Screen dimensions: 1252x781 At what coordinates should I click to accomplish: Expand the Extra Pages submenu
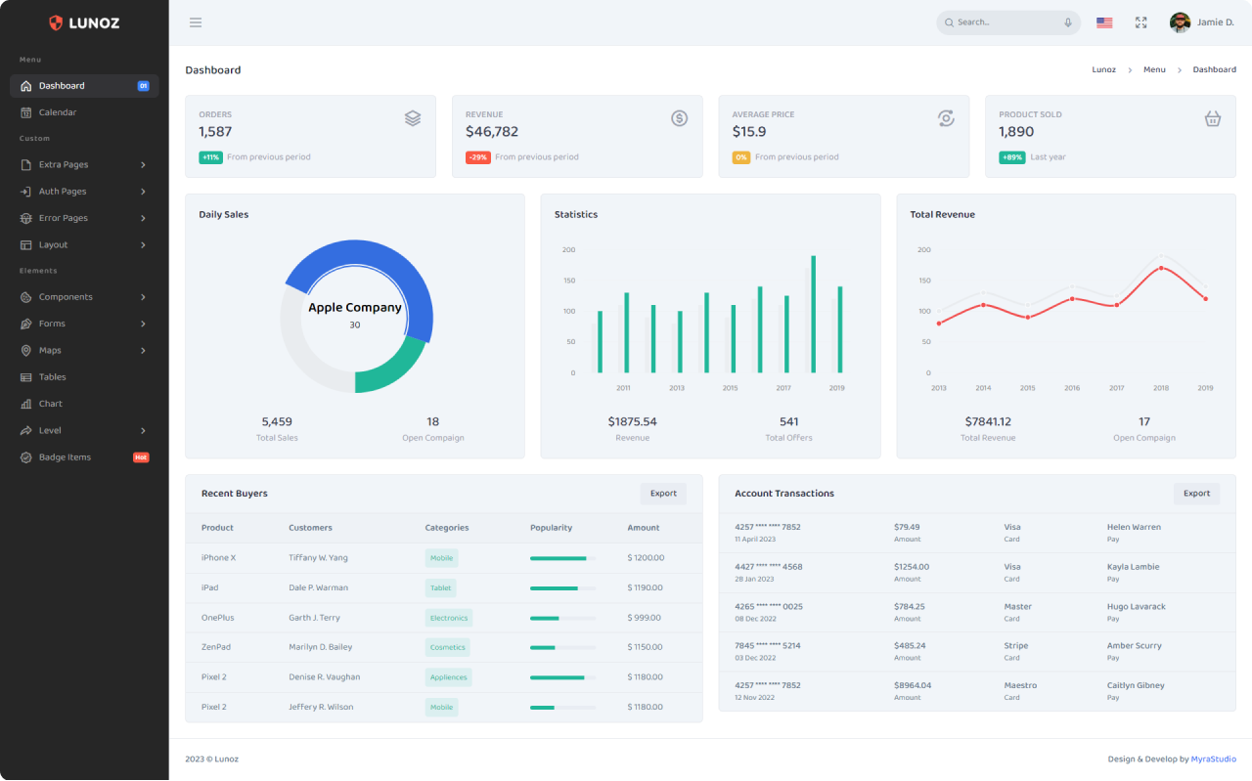click(84, 165)
